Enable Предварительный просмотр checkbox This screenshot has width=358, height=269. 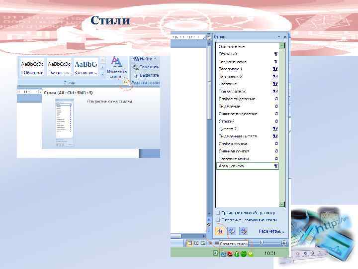coord(218,213)
